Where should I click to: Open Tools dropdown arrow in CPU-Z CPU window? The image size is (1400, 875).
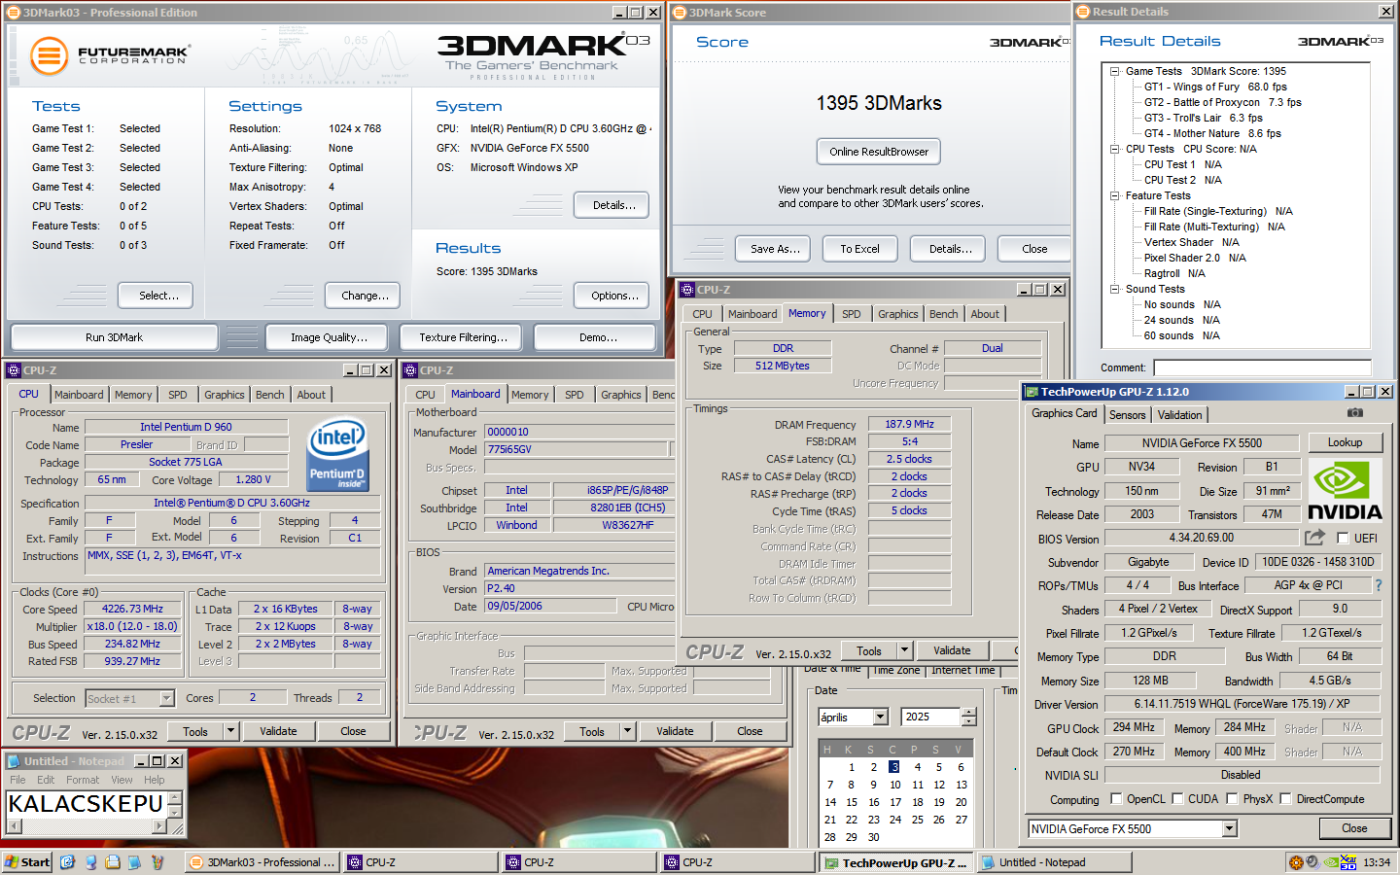coord(230,731)
